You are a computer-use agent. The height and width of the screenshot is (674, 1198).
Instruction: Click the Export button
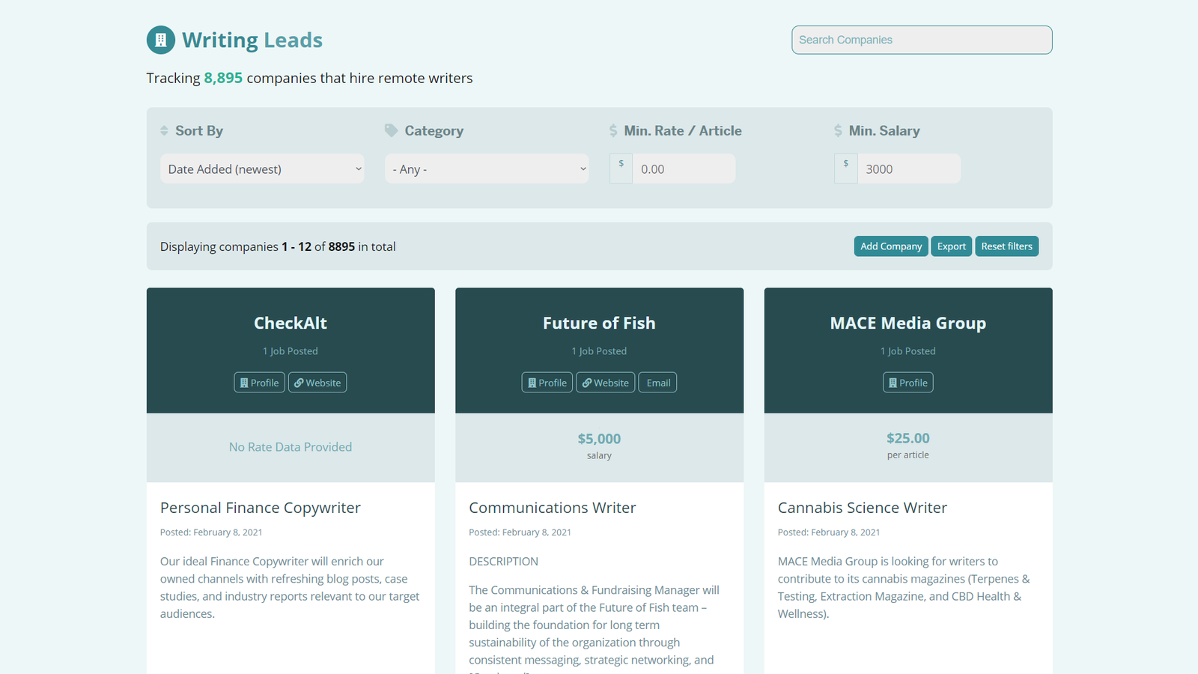(952, 246)
